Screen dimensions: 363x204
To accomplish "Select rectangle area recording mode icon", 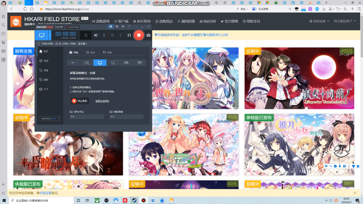I will point(87,63).
